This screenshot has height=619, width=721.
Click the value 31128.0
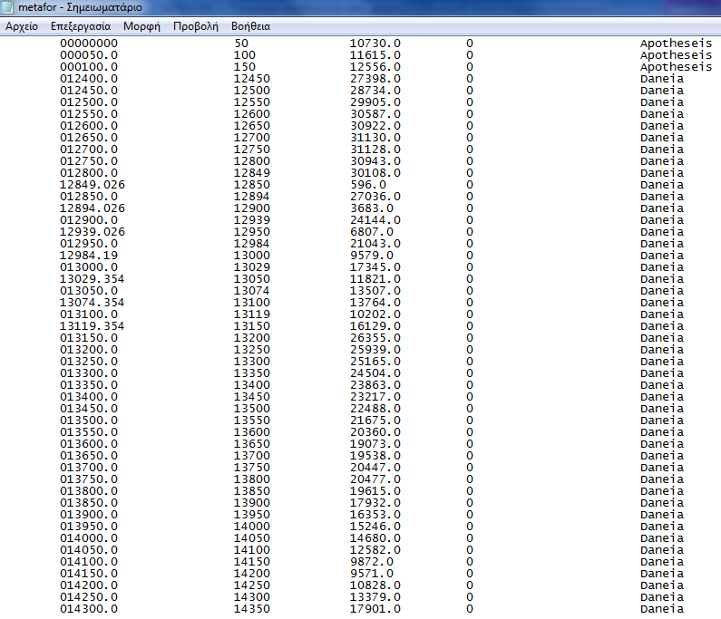(x=375, y=150)
